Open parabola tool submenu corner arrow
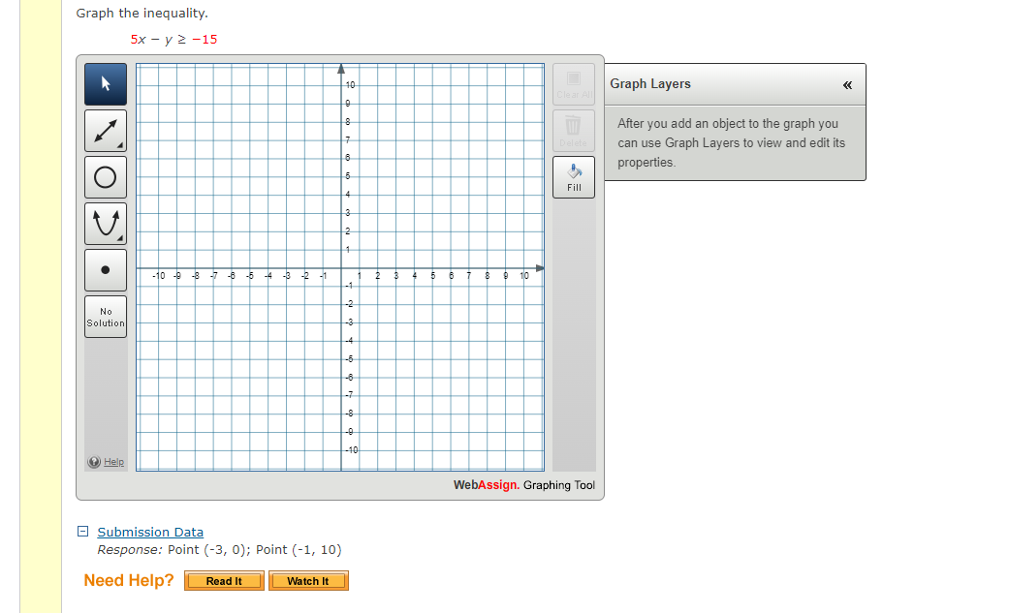This screenshot has width=1009, height=613. 120,238
